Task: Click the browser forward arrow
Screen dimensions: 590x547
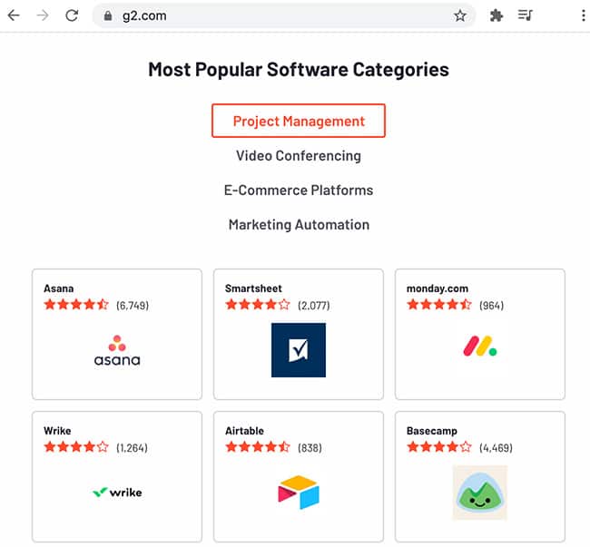Action: pos(43,15)
